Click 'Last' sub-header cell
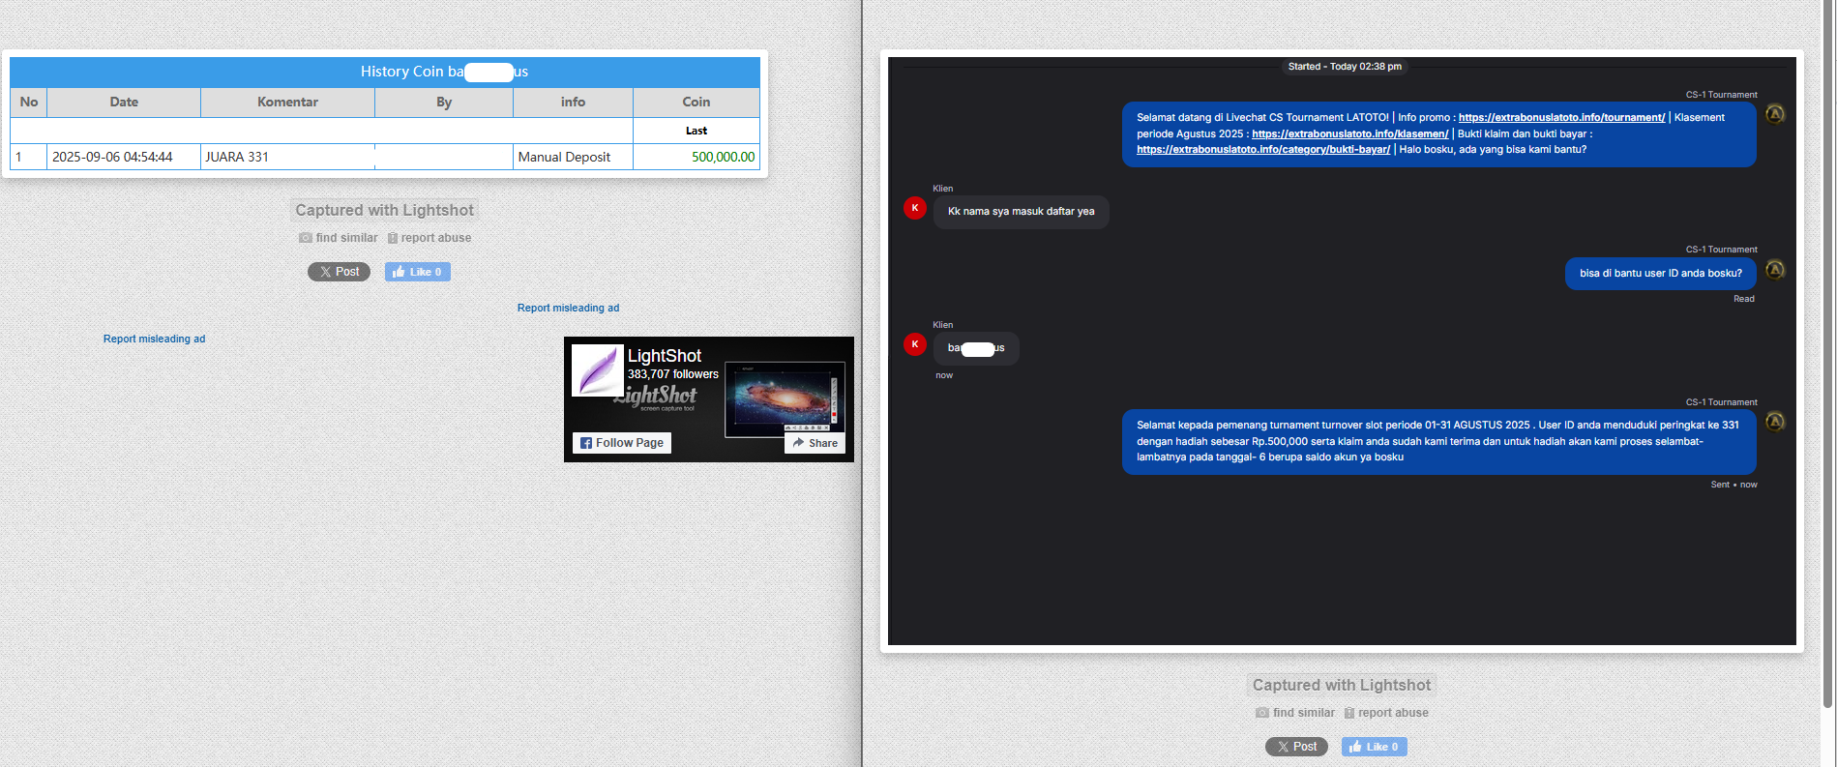1837x767 pixels. (x=696, y=131)
